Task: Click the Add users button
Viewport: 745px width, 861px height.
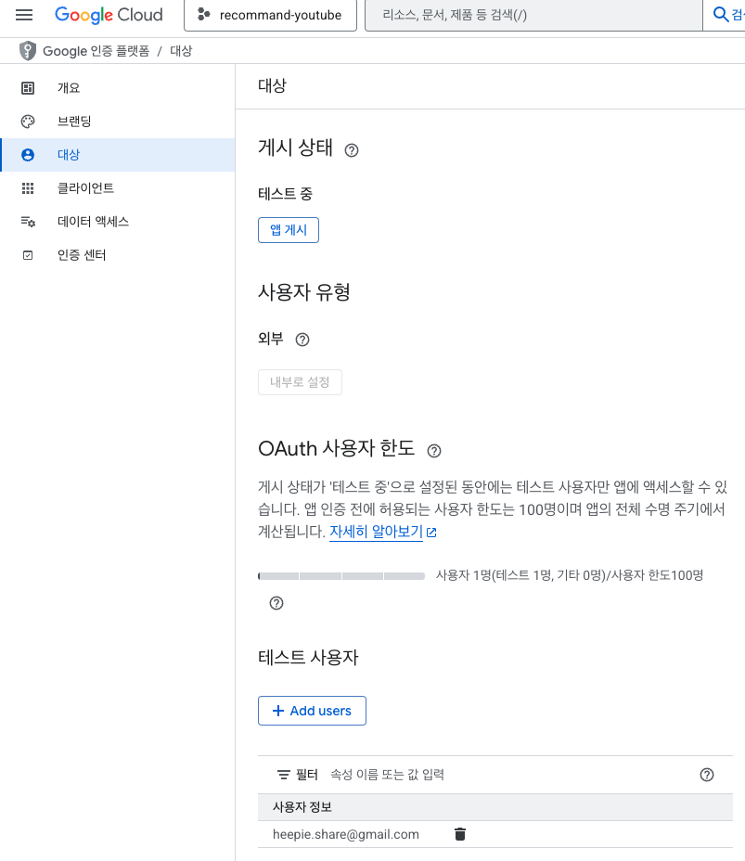Action: (312, 711)
